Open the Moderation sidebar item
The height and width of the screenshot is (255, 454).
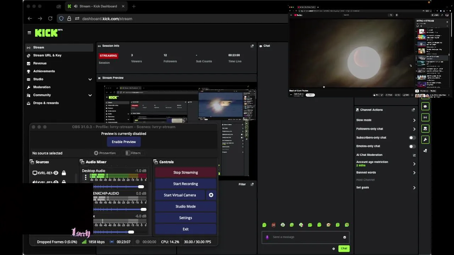59,87
